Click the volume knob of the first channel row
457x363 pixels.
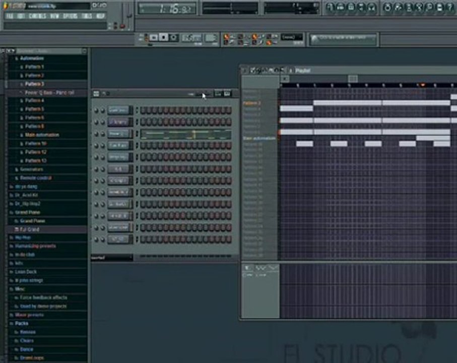point(103,111)
